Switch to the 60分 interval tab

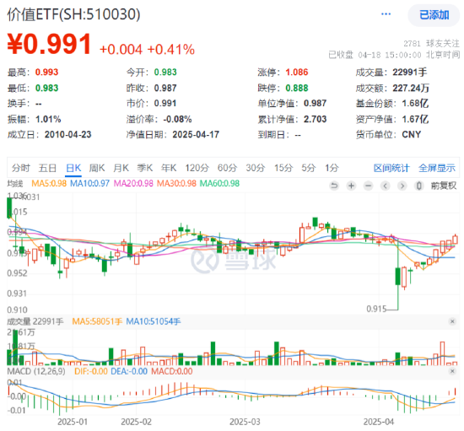(227, 168)
